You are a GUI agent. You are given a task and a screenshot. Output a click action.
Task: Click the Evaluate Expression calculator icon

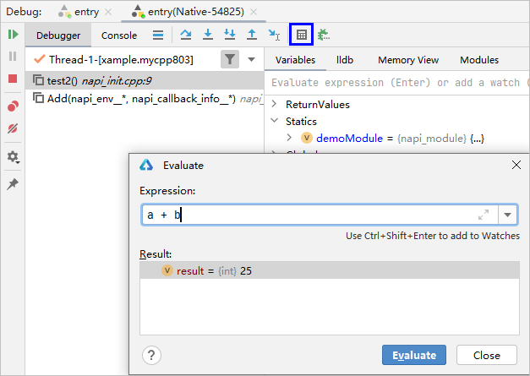coord(301,35)
